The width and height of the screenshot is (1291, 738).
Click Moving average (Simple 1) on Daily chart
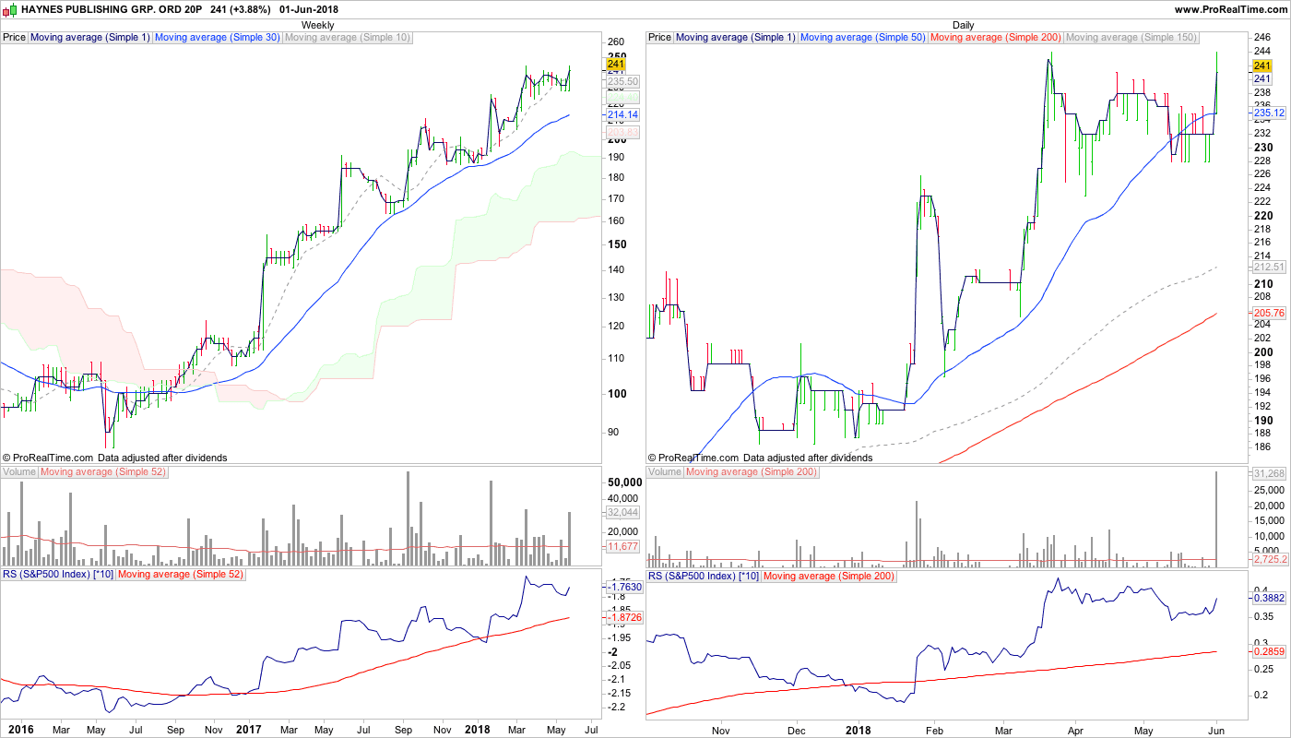click(736, 38)
